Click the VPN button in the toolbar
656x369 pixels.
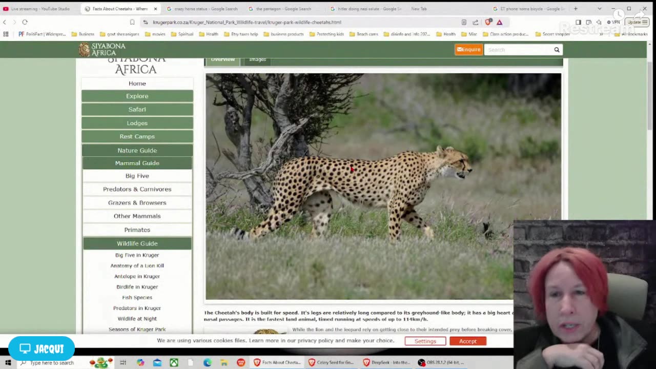(613, 22)
